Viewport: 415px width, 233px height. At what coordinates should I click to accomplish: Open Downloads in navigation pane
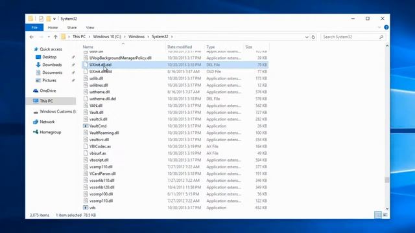52,65
